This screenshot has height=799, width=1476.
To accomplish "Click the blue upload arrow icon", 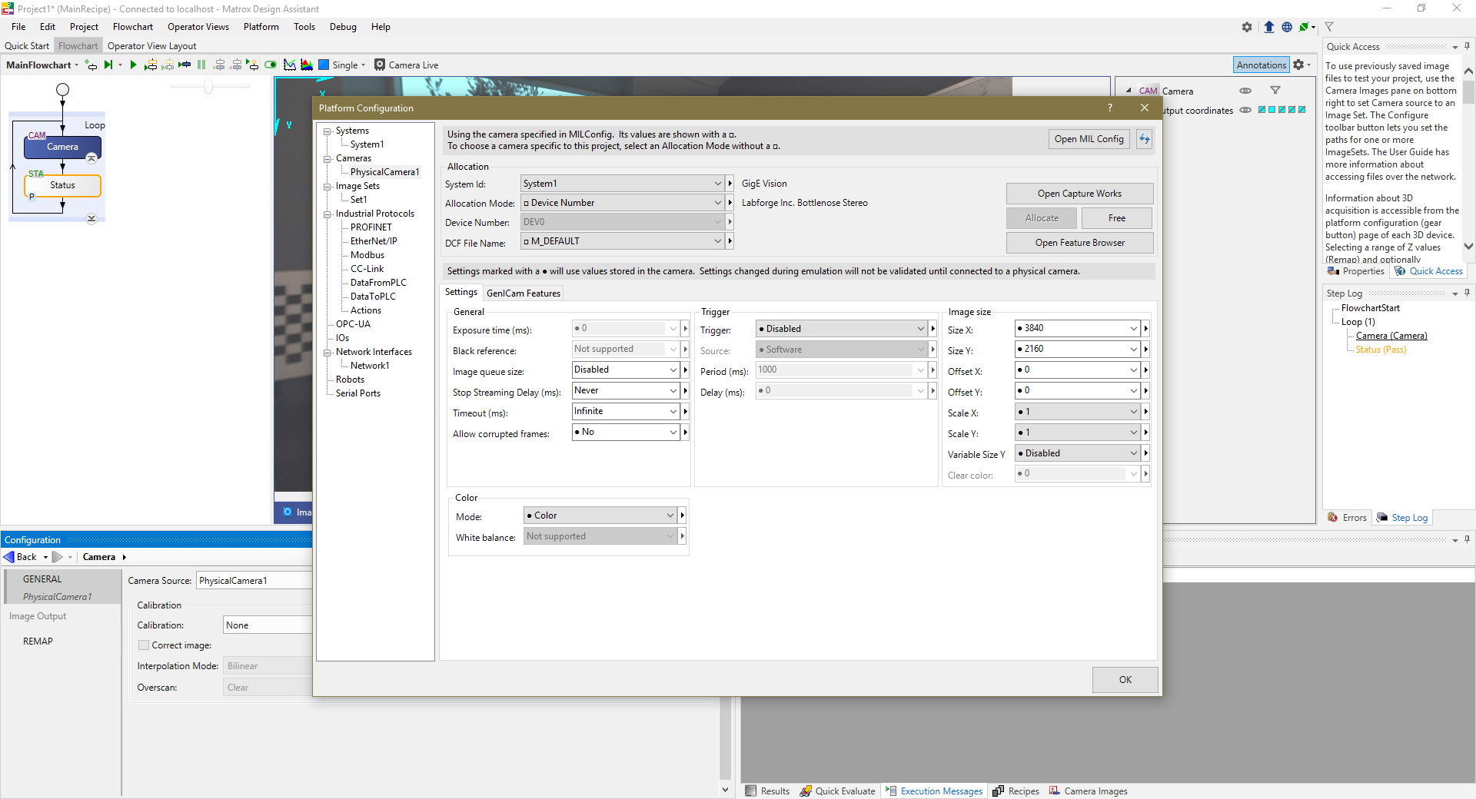I will pos(1269,27).
